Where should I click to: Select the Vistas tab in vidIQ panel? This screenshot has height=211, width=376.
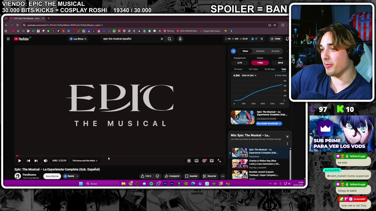click(245, 51)
